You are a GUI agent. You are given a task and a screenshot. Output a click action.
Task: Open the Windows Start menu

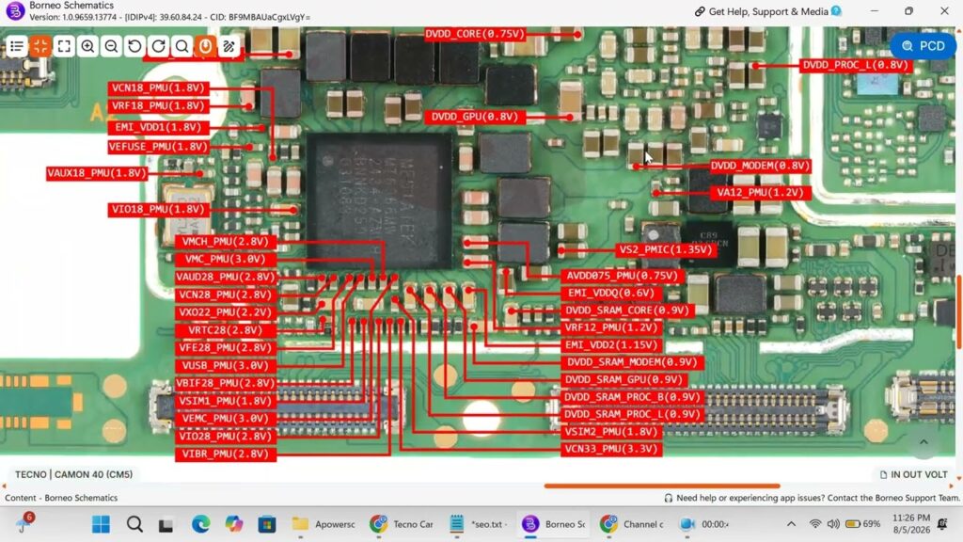click(101, 524)
